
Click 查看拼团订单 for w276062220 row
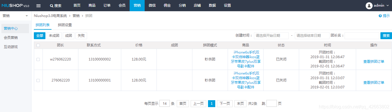pyautogui.click(x=374, y=62)
